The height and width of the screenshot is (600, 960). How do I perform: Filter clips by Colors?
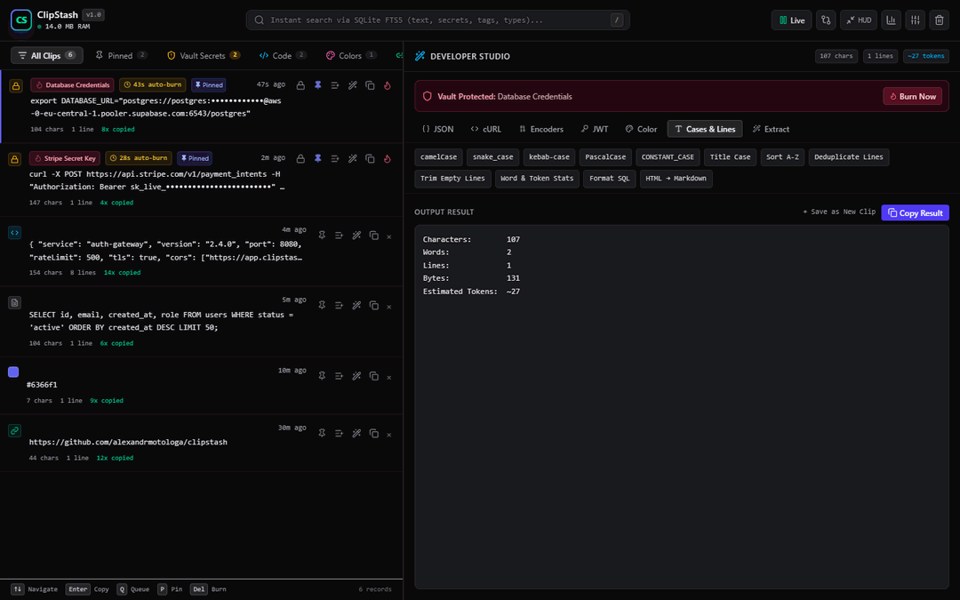click(x=351, y=56)
